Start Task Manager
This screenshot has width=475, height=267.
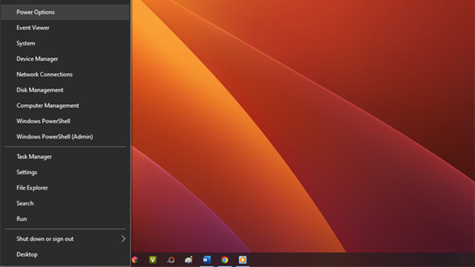point(65,156)
